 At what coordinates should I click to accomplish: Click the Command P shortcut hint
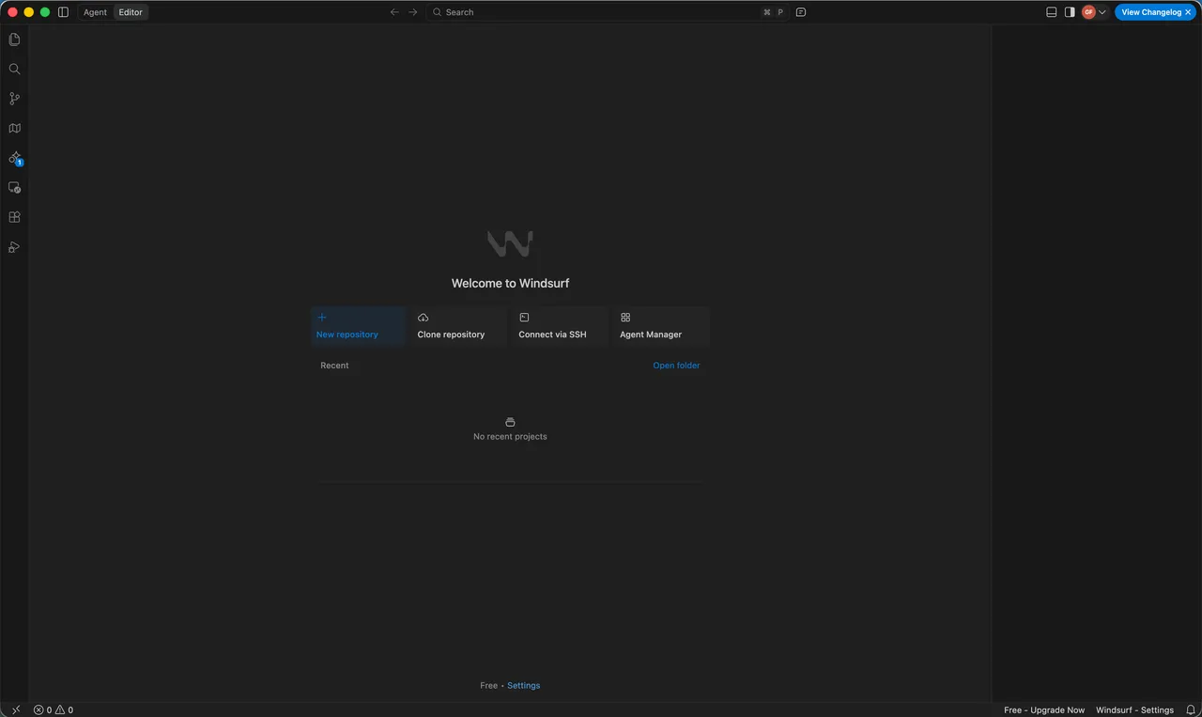click(x=774, y=12)
